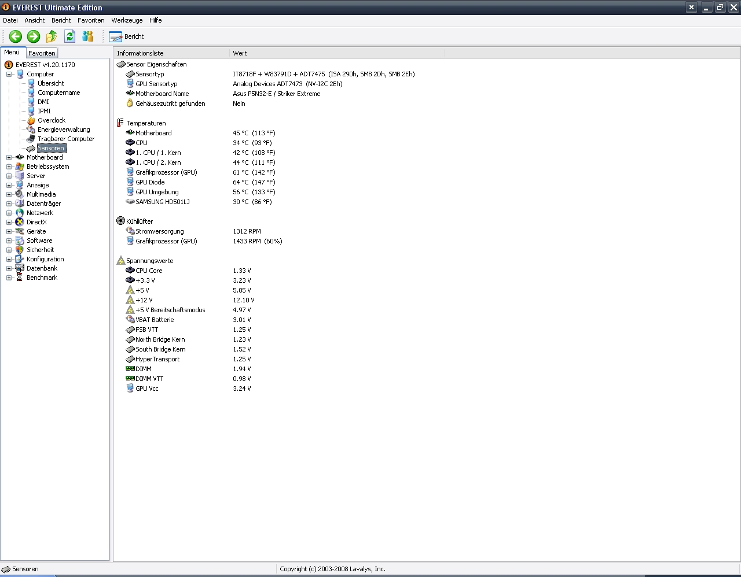741x577 pixels.
Task: Click the Wert column header
Action: click(x=337, y=53)
